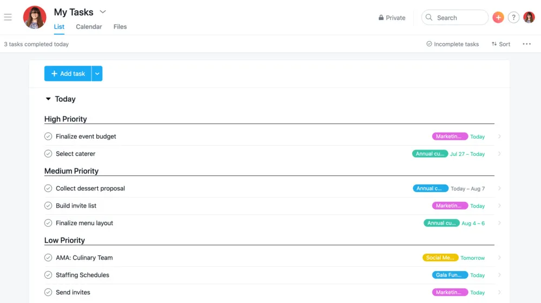The width and height of the screenshot is (541, 303).
Task: Open the hamburger sidebar menu
Action: click(x=8, y=17)
